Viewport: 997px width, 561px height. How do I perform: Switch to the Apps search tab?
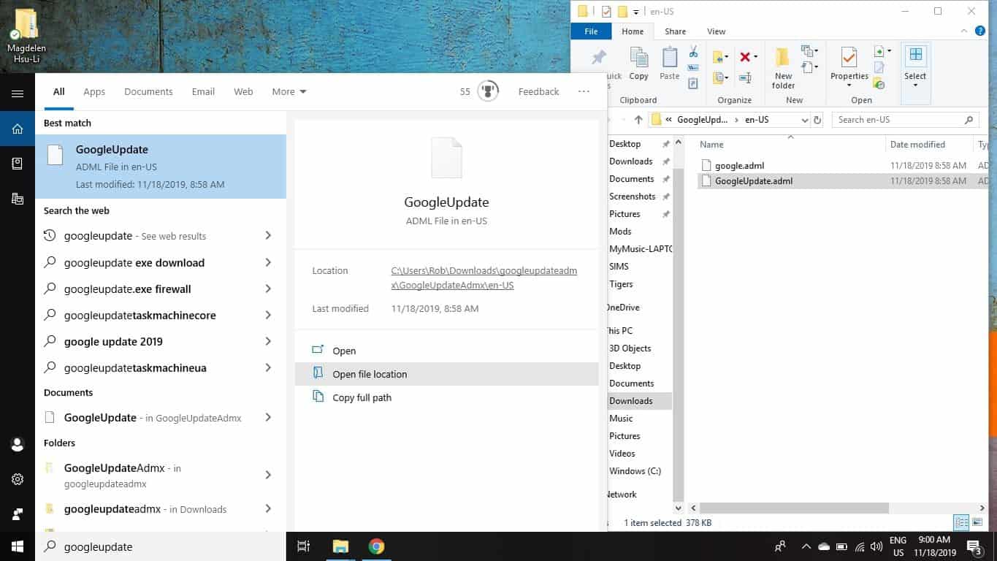click(94, 91)
